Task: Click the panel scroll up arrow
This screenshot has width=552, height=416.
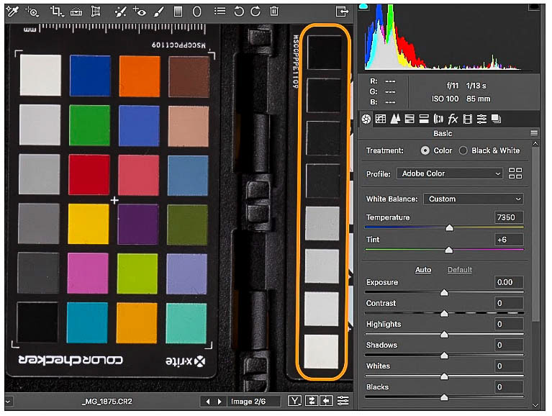Action: (535, 144)
